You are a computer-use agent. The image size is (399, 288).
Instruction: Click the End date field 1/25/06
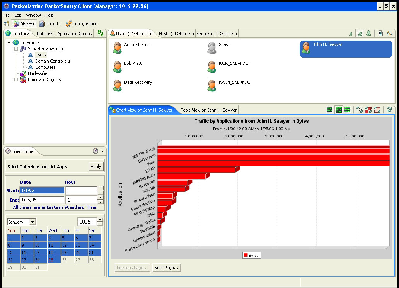(42, 200)
